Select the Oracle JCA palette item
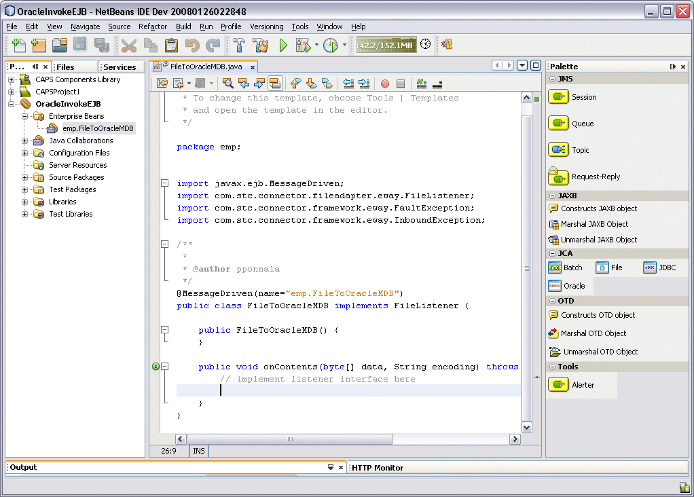The image size is (694, 497). pos(566,286)
